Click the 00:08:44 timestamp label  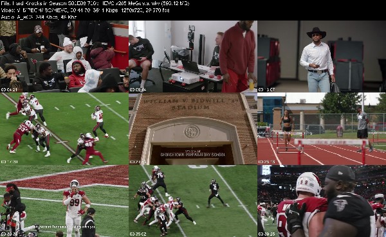tap(138, 90)
